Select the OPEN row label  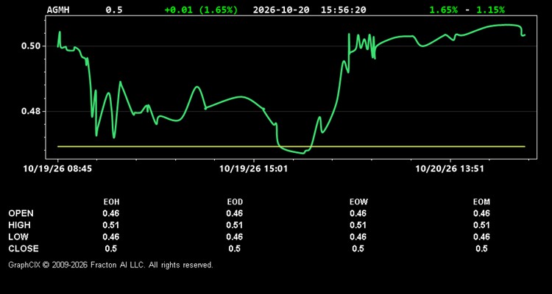tap(21, 213)
